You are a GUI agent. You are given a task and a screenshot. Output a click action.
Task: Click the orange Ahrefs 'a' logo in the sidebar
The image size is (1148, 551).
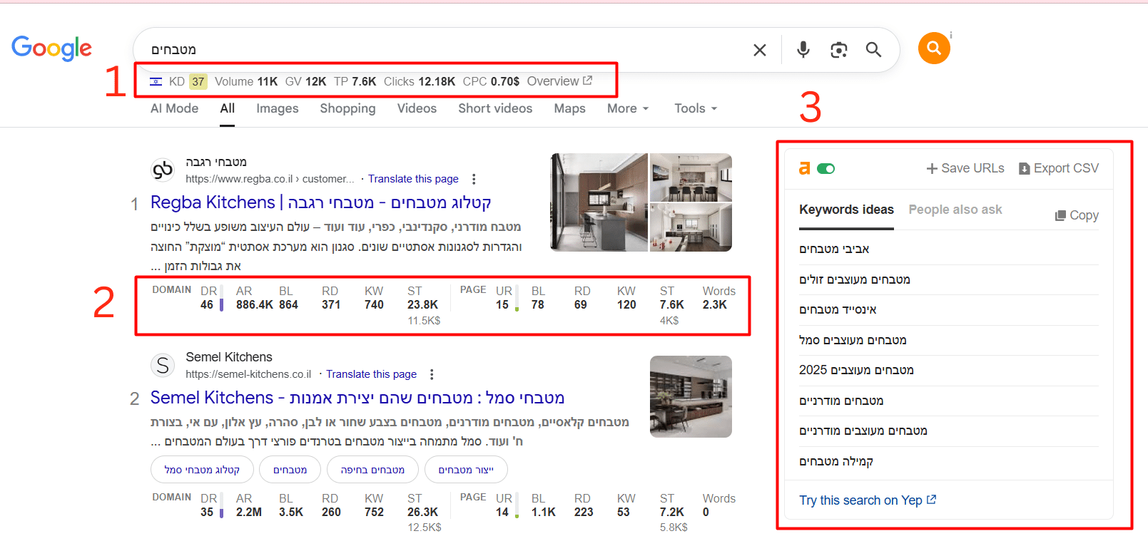[805, 168]
